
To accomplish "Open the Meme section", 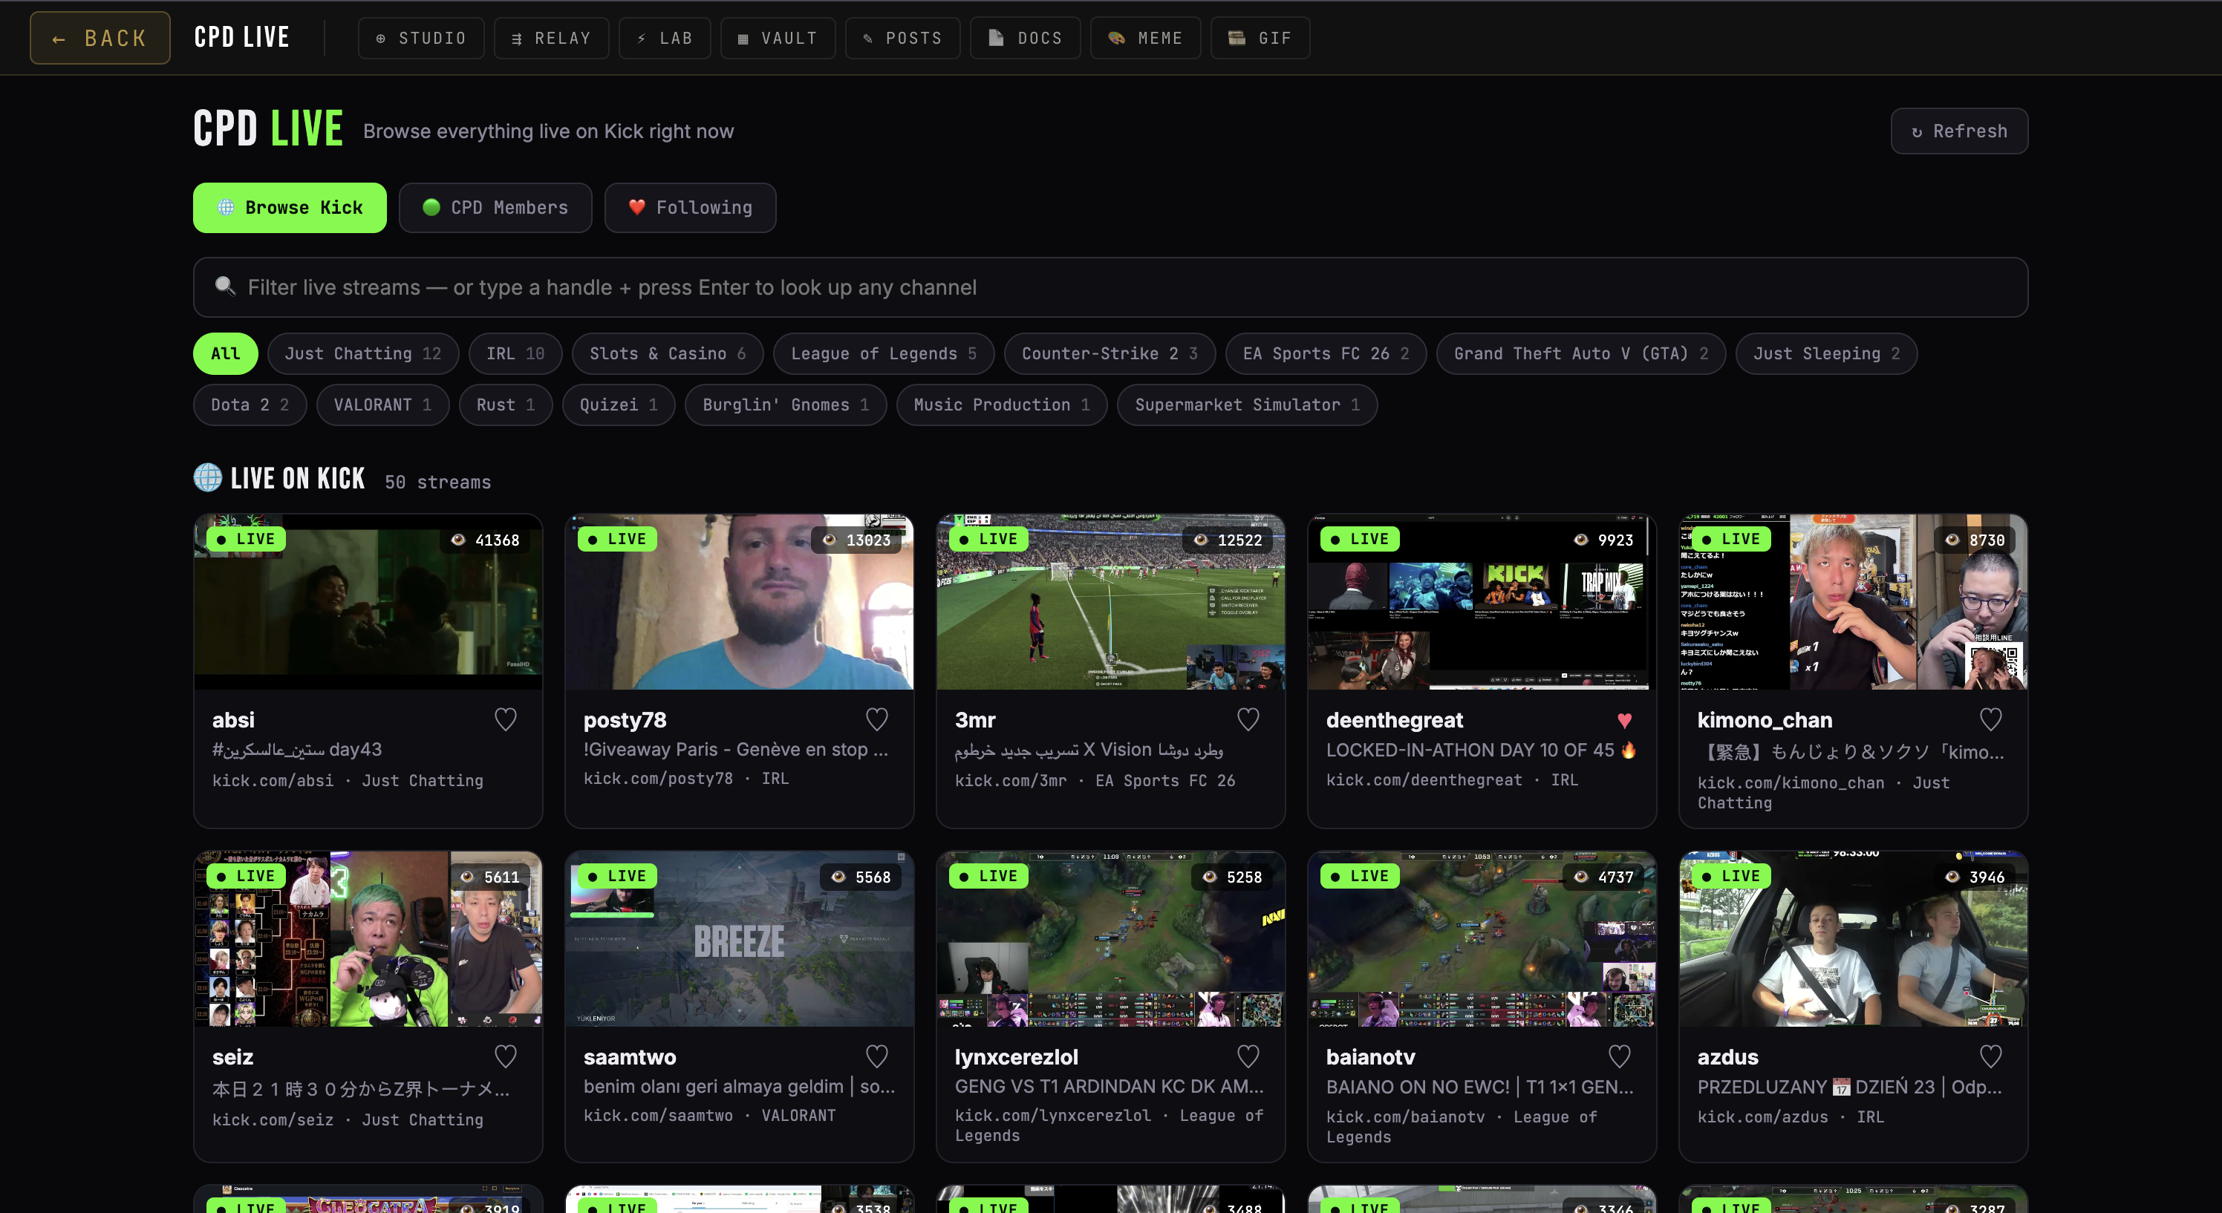I will [1145, 38].
